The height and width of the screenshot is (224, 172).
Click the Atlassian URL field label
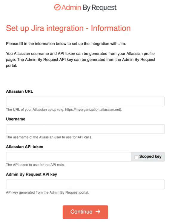coord(19,91)
